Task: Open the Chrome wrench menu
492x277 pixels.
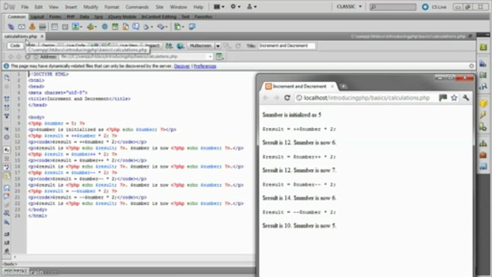Action: [x=466, y=98]
